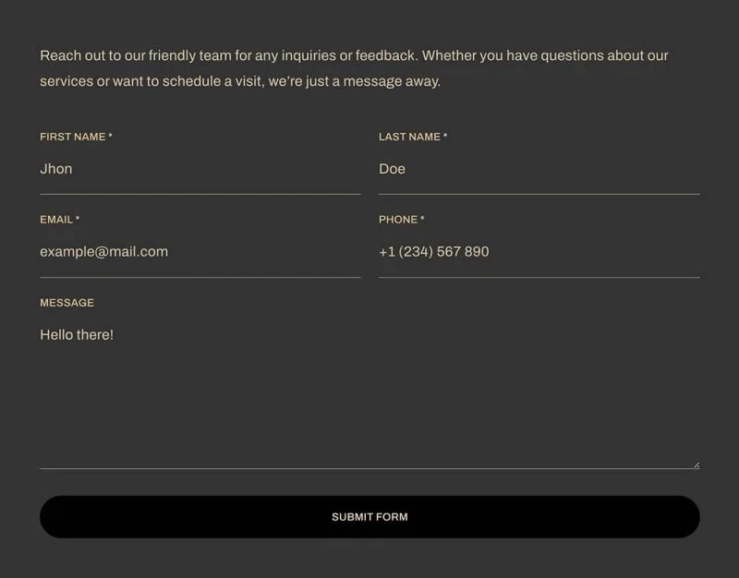Click the asterisk next to Phone

coord(422,219)
